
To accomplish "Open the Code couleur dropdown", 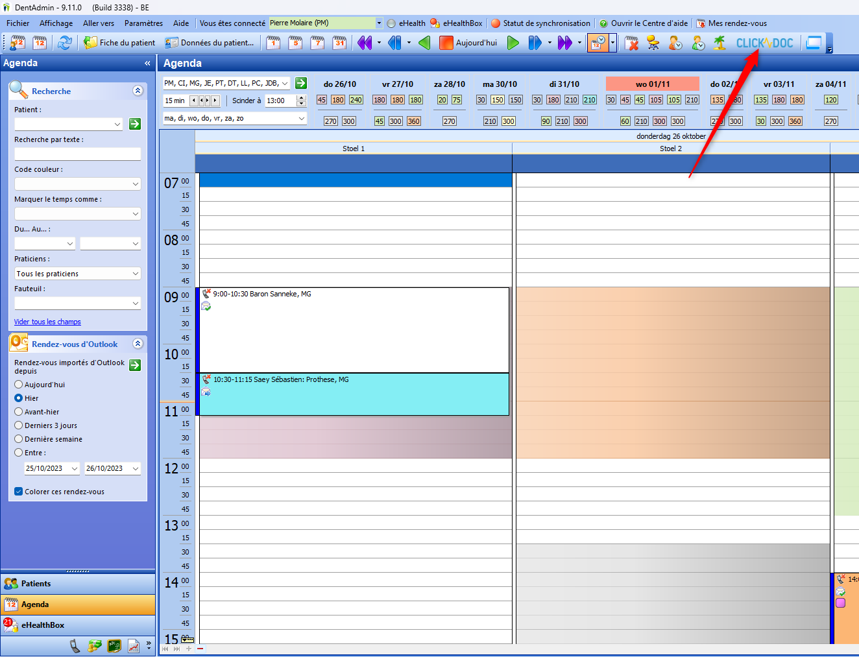I will pos(77,184).
